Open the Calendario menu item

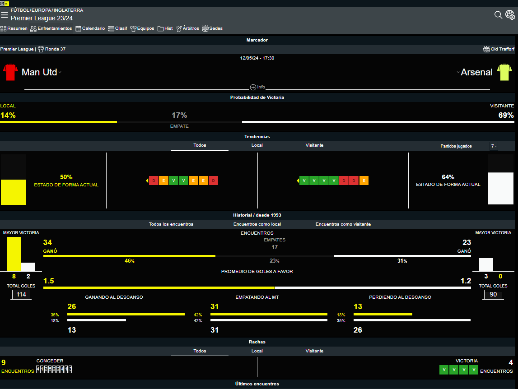(90, 28)
